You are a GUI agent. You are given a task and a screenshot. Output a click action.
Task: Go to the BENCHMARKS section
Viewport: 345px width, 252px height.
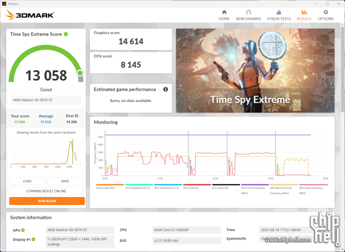[x=248, y=15]
